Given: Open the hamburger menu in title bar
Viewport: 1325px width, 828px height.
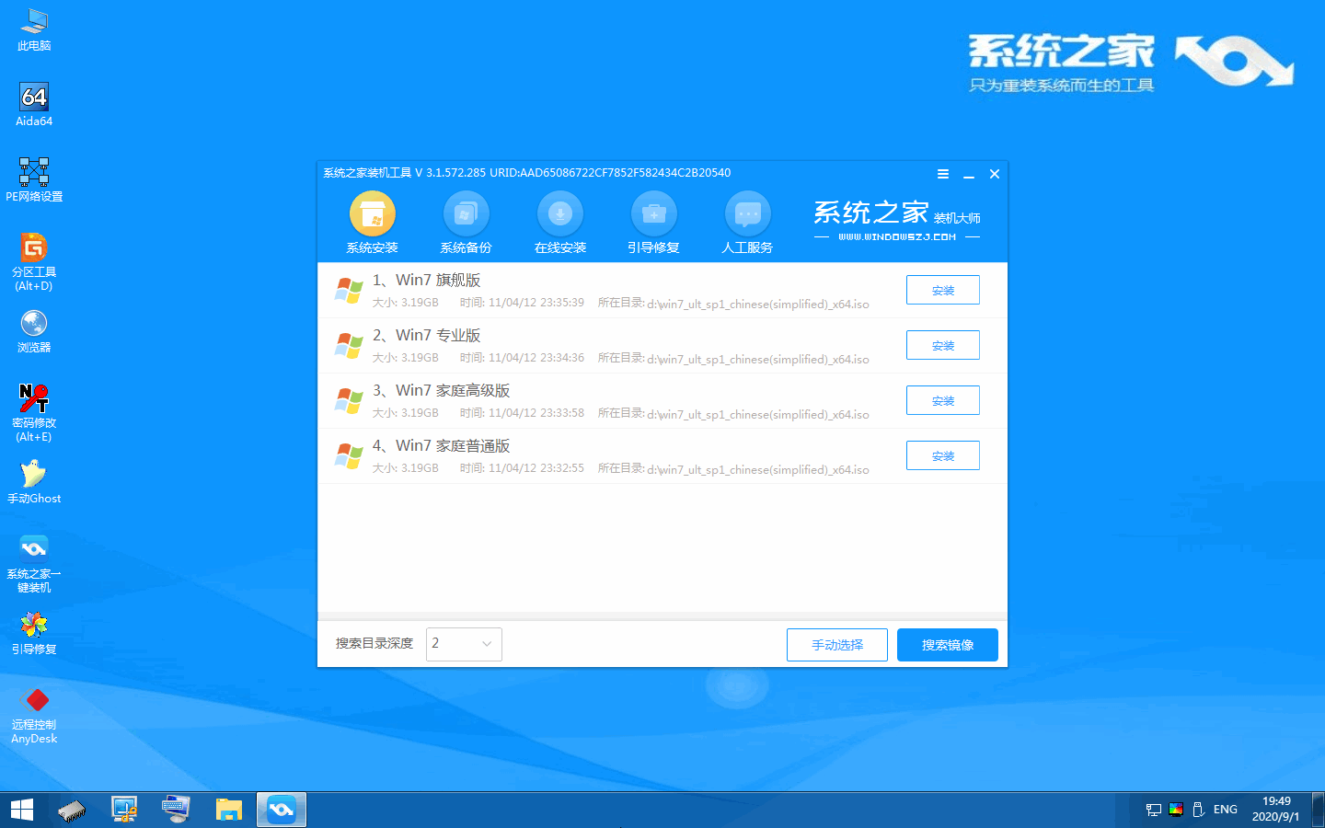Looking at the screenshot, I should click(943, 174).
